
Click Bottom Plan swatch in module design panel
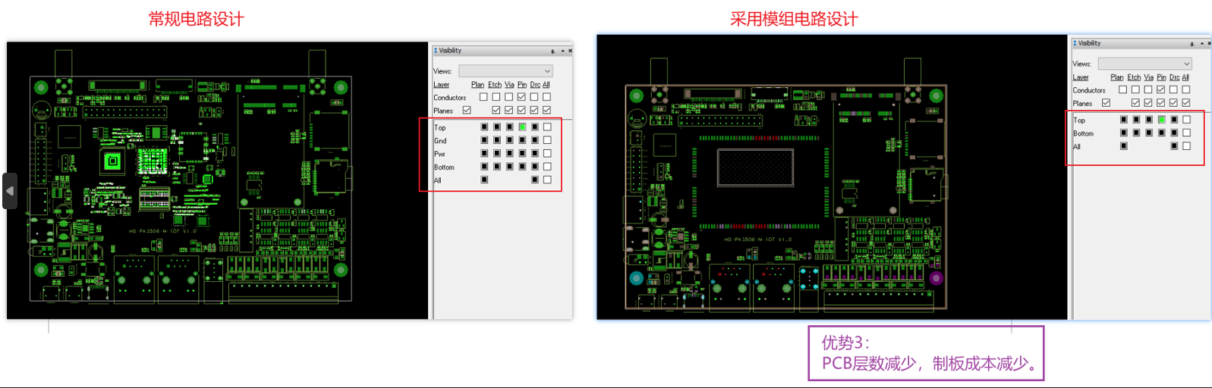1124,133
